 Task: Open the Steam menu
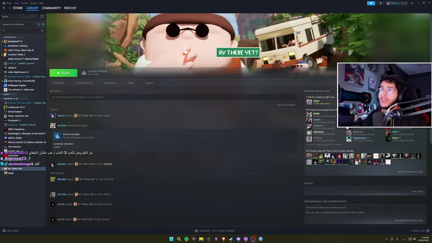pyautogui.click(x=8, y=3)
